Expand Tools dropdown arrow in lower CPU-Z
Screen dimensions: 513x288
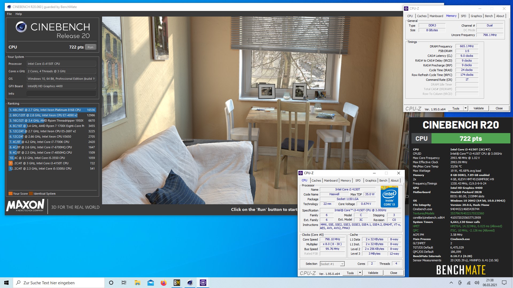(x=360, y=273)
